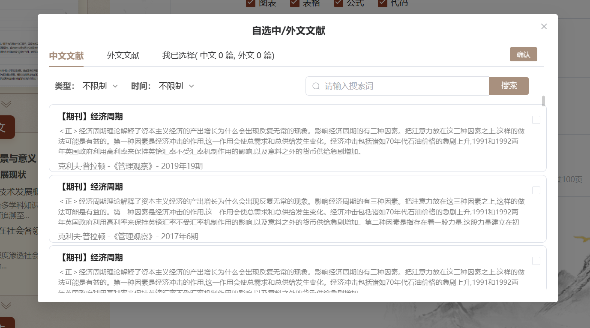This screenshot has height=328, width=590.
Task: Check the third 经济周期 article checkbox
Action: tap(536, 261)
